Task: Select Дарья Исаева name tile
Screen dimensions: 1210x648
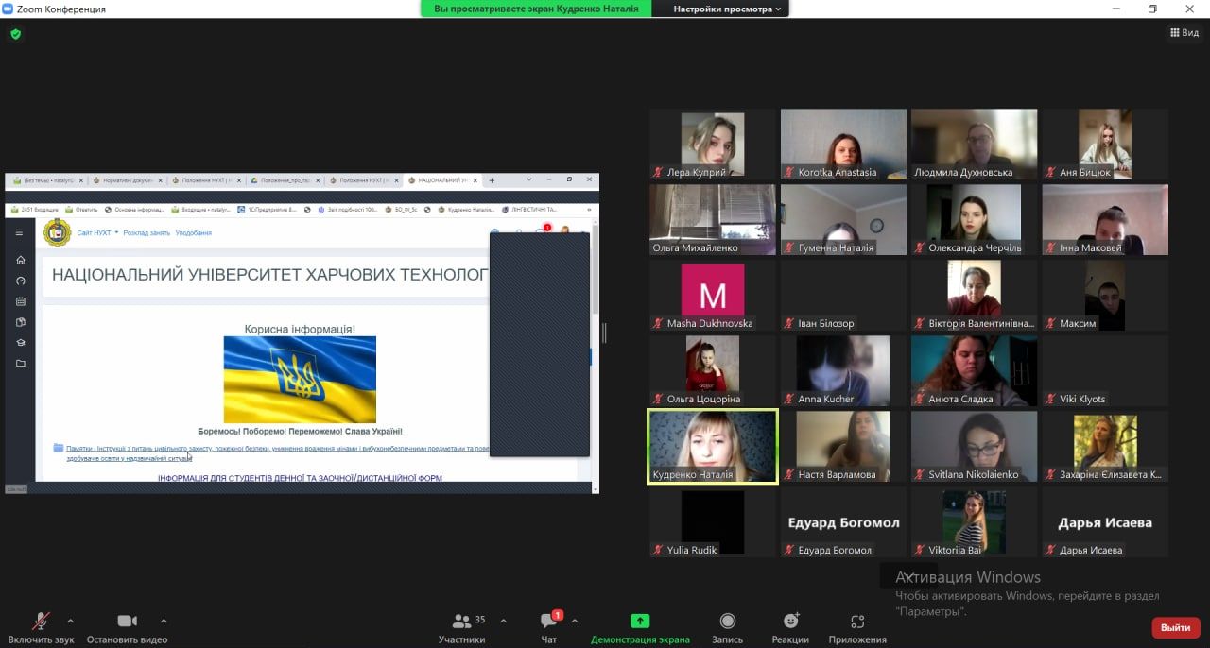Action: click(x=1105, y=522)
